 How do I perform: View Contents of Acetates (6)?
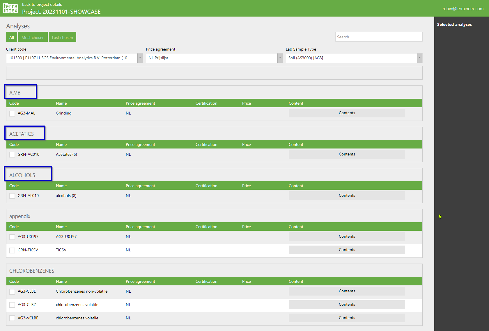pos(347,154)
